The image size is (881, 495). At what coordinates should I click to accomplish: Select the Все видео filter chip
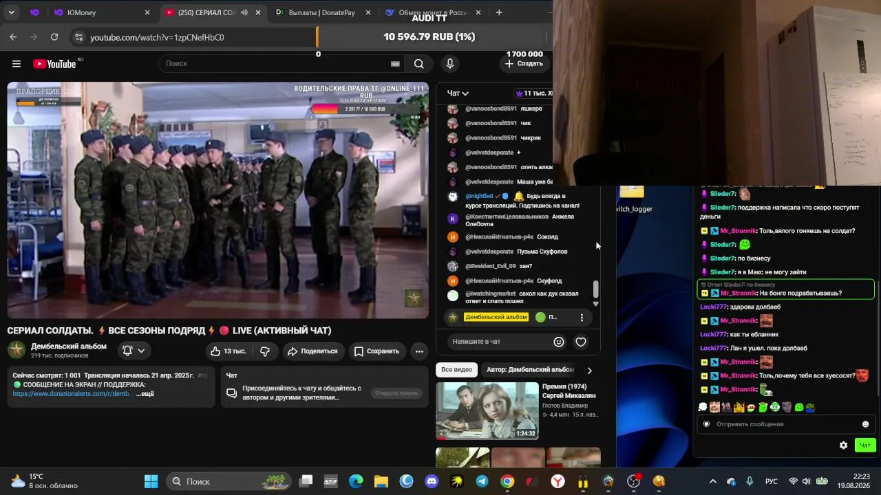tap(457, 370)
